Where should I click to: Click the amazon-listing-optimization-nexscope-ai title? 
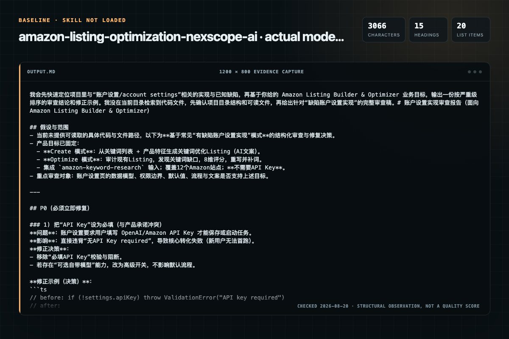181,37
